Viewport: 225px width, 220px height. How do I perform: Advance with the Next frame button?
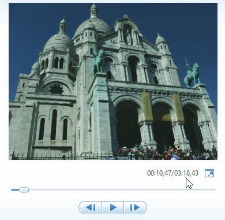point(135,207)
